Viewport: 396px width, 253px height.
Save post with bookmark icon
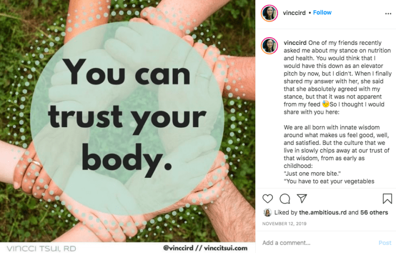(x=387, y=199)
